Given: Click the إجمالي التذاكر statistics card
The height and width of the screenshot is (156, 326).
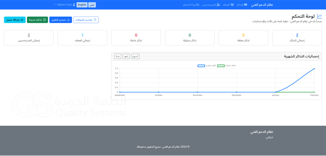Looking at the screenshot, I should click(297, 37).
